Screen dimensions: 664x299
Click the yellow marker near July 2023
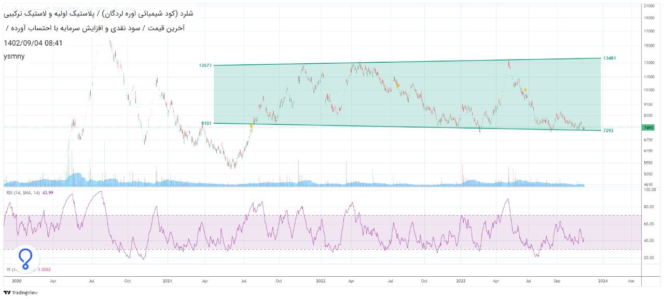point(525,90)
